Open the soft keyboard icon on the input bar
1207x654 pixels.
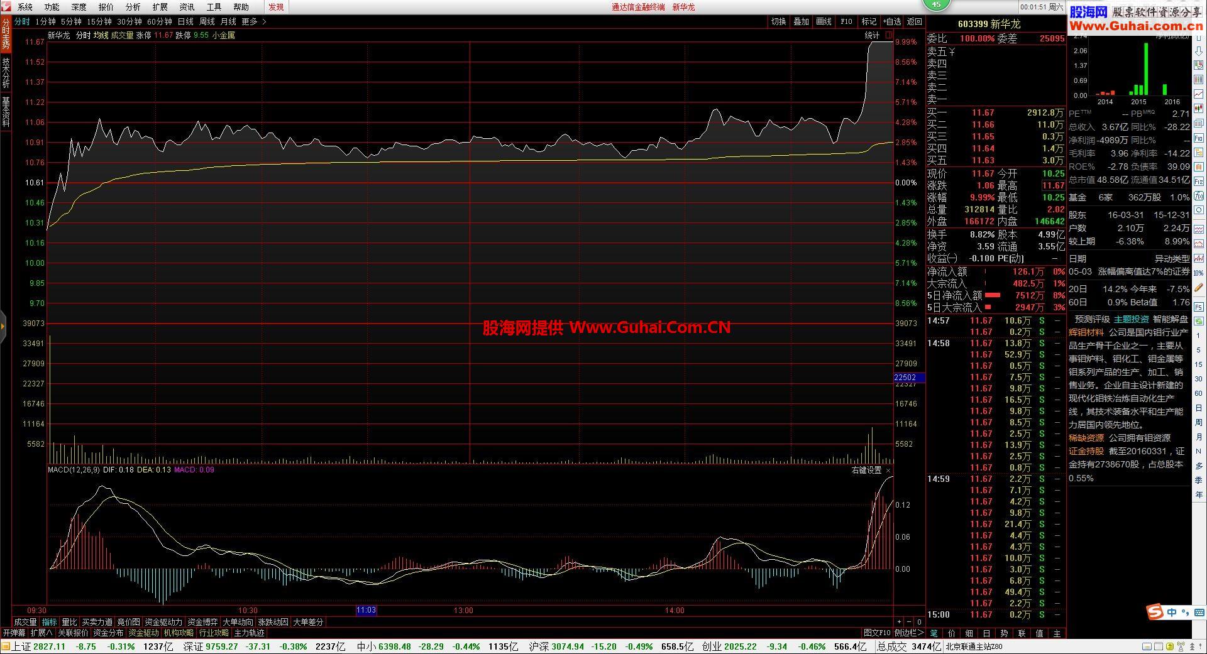pyautogui.click(x=1199, y=613)
